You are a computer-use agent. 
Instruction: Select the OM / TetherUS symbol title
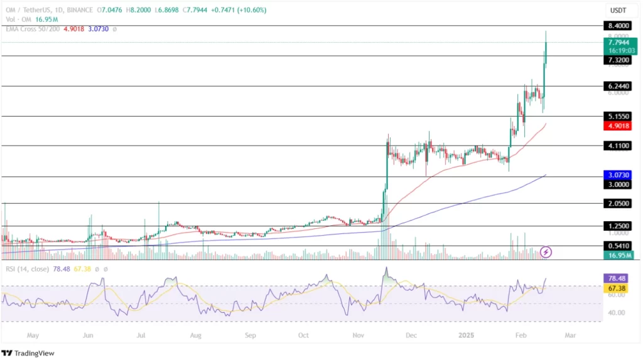point(34,10)
